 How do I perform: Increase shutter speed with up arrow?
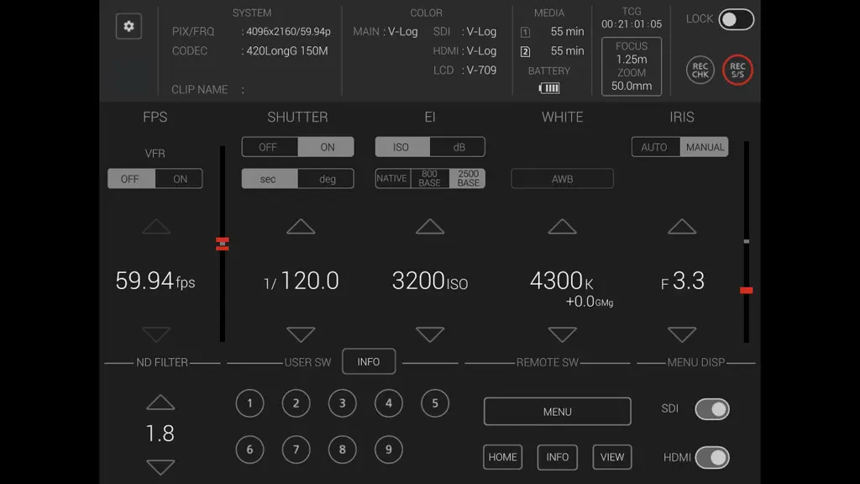tap(302, 227)
